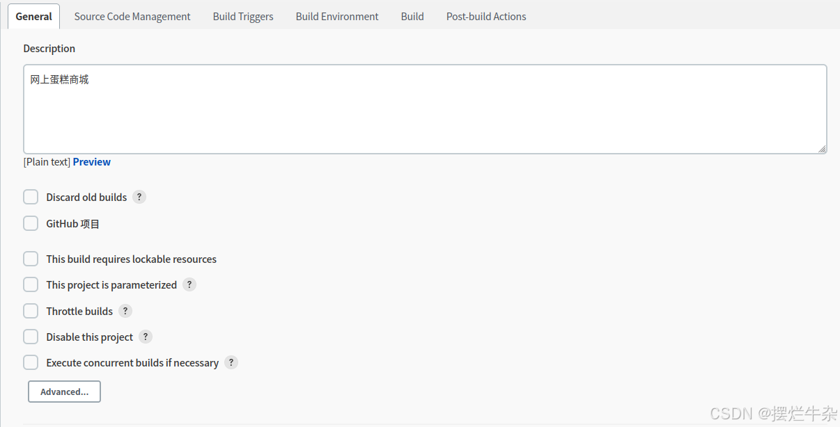
Task: Check the Disable this project box
Action: 31,337
